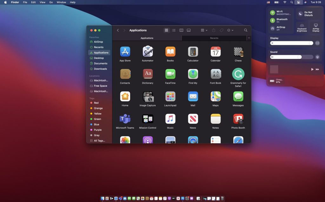
Task: Open the Apple menu
Action: pyautogui.click(x=5, y=2)
